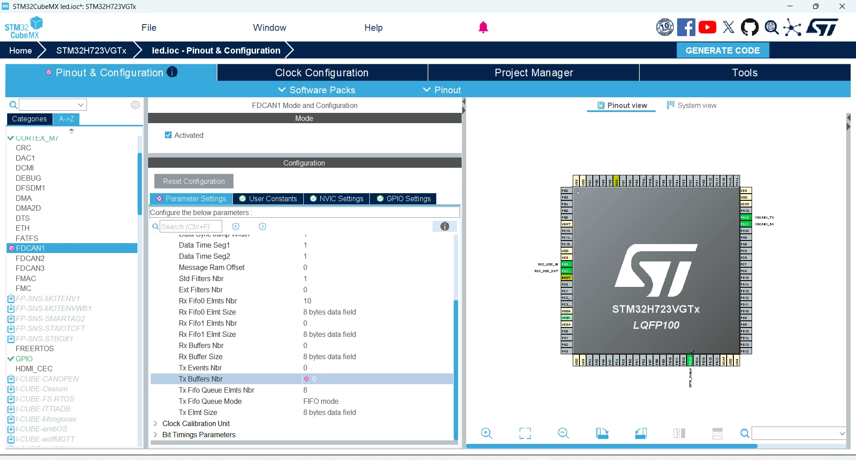Open the File menu
This screenshot has height=460, width=856.
(x=149, y=28)
